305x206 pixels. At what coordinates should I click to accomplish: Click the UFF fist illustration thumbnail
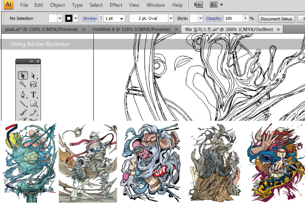click(x=150, y=163)
